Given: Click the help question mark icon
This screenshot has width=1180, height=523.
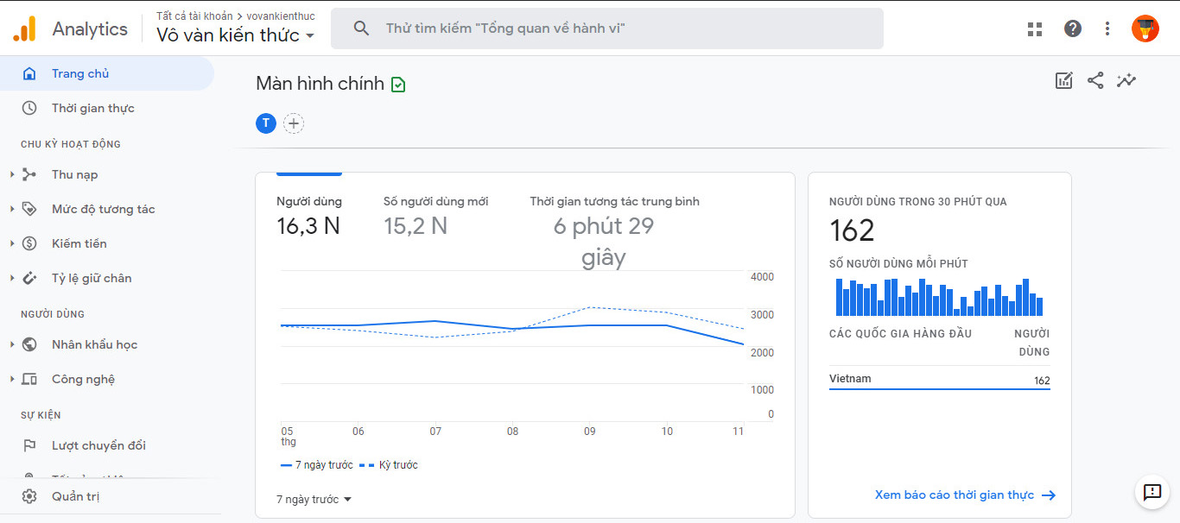Looking at the screenshot, I should pyautogui.click(x=1073, y=28).
